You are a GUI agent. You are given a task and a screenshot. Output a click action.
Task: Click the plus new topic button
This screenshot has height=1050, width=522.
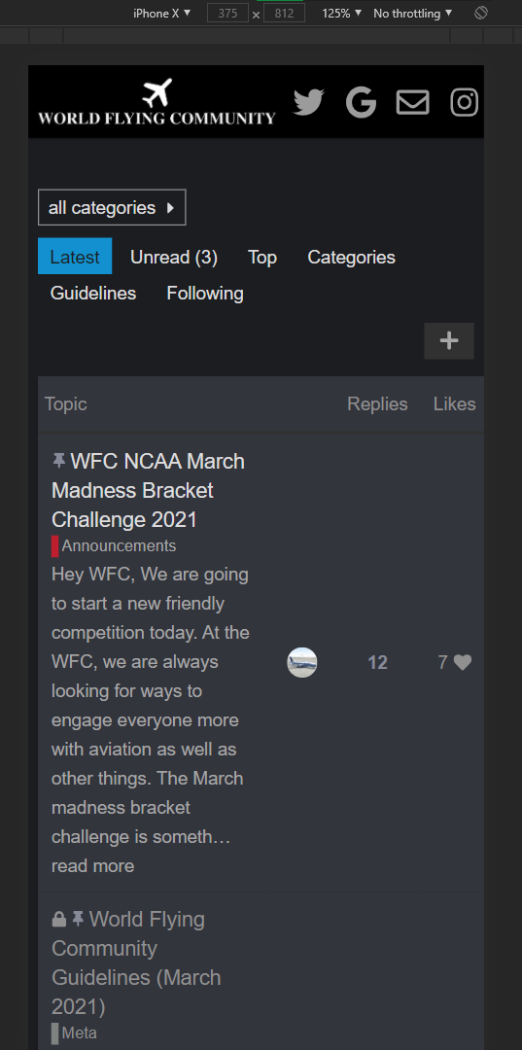click(x=449, y=341)
